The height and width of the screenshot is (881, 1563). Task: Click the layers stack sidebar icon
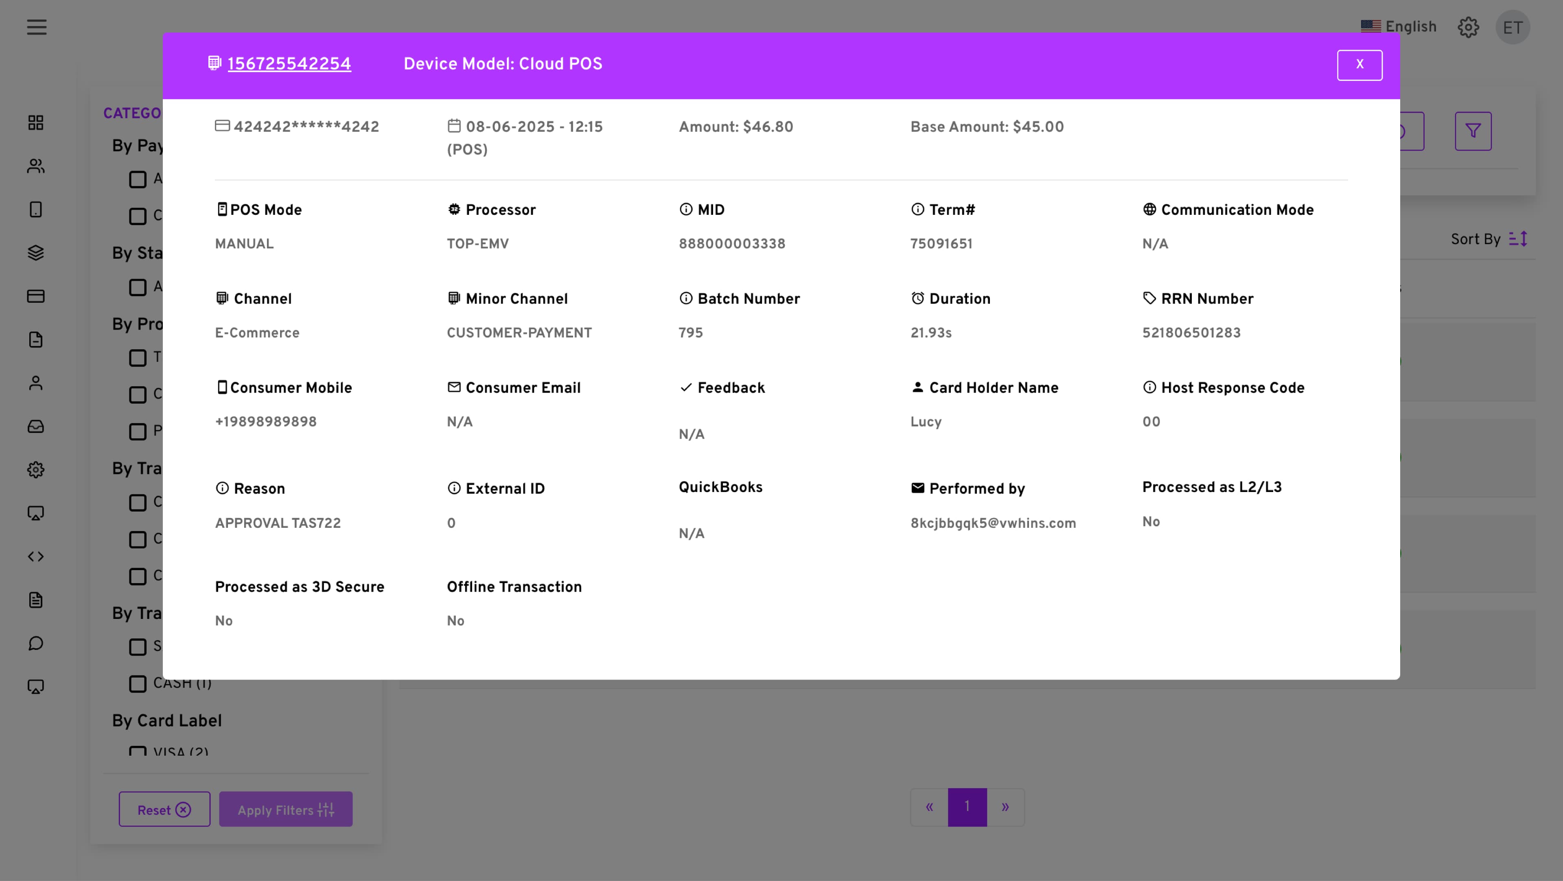pos(36,253)
